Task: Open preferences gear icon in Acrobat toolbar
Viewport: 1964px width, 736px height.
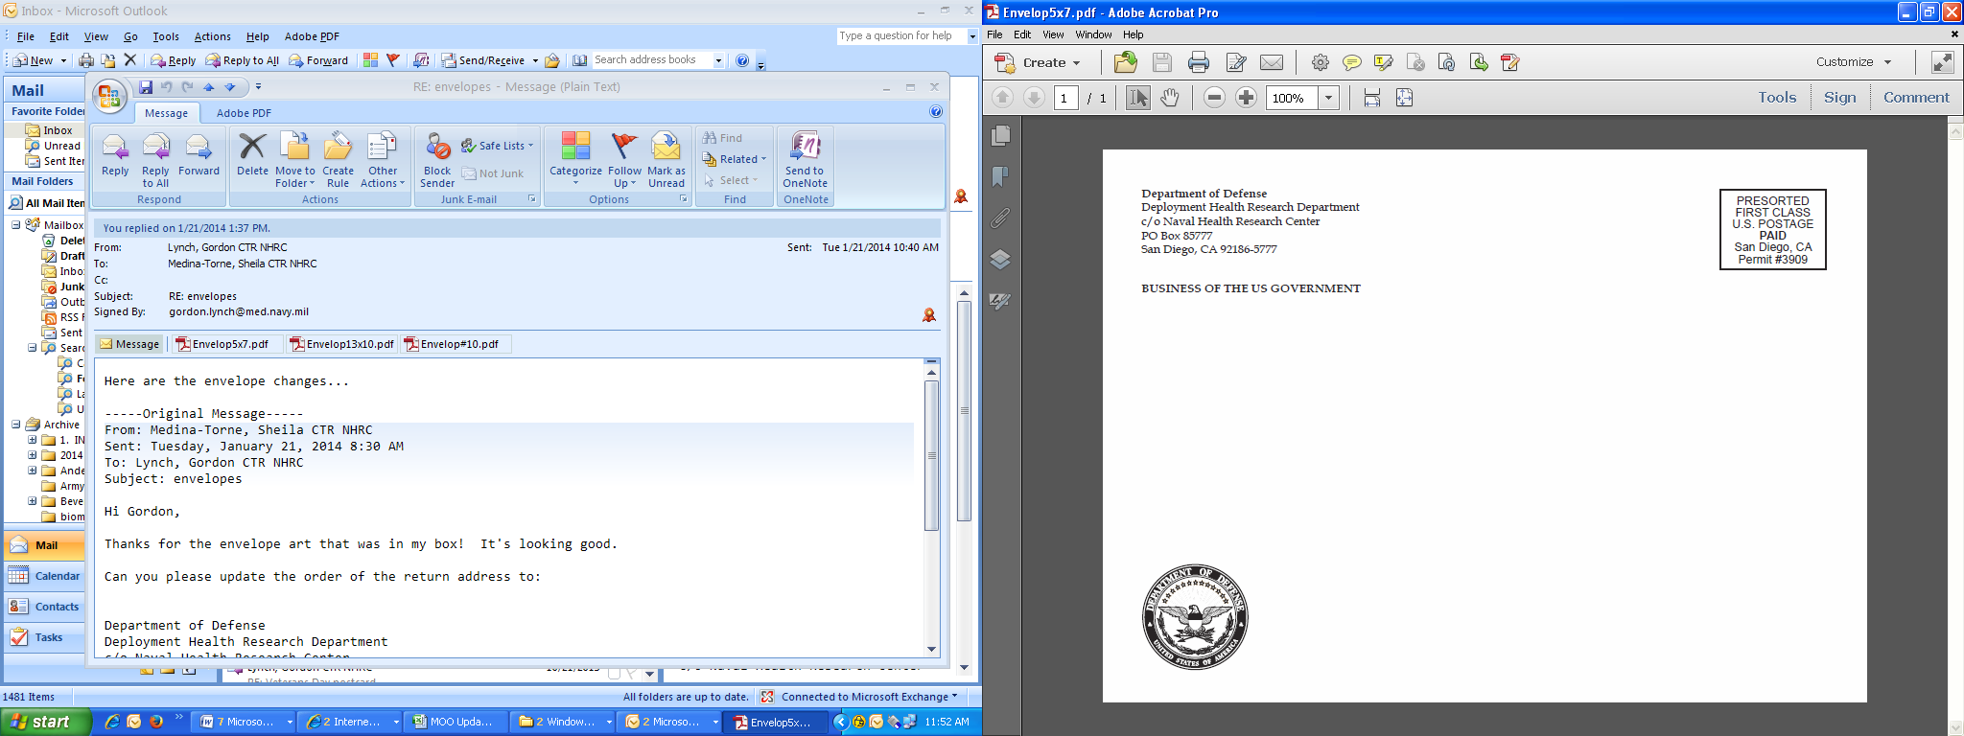Action: coord(1321,62)
